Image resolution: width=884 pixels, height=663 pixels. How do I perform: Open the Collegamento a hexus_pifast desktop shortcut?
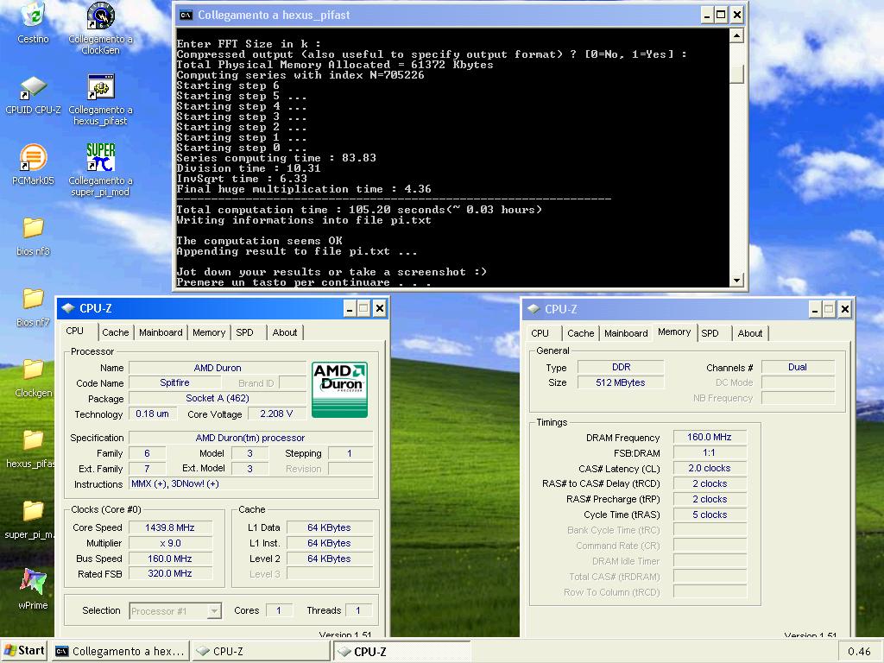[100, 99]
